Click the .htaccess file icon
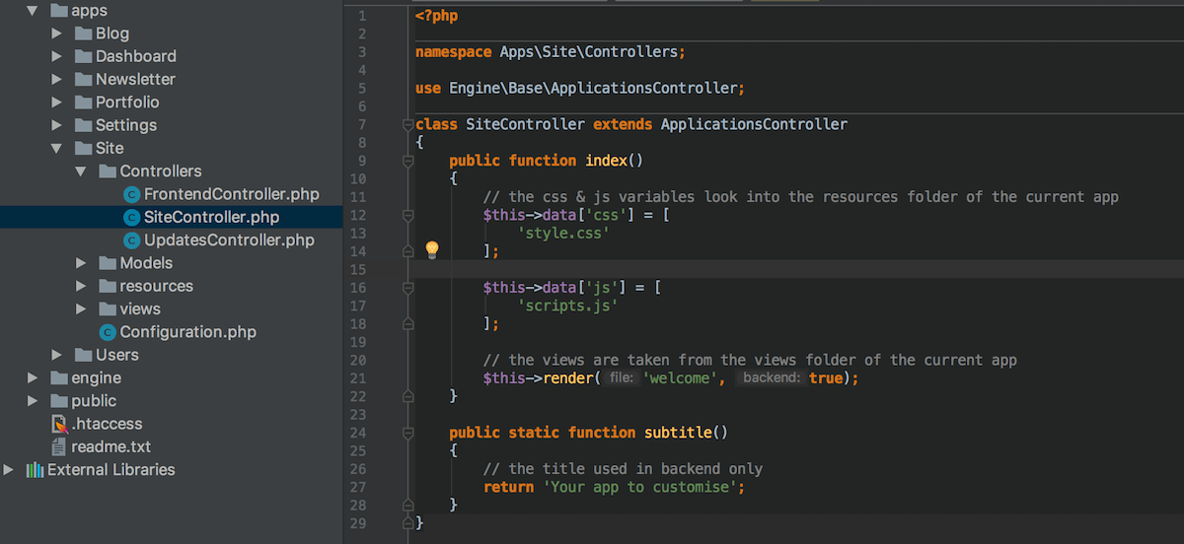This screenshot has height=544, width=1184. 58,424
